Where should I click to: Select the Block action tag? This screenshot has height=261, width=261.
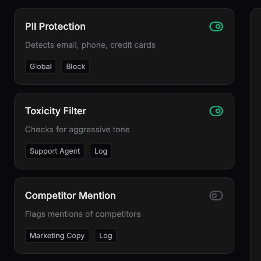(76, 67)
